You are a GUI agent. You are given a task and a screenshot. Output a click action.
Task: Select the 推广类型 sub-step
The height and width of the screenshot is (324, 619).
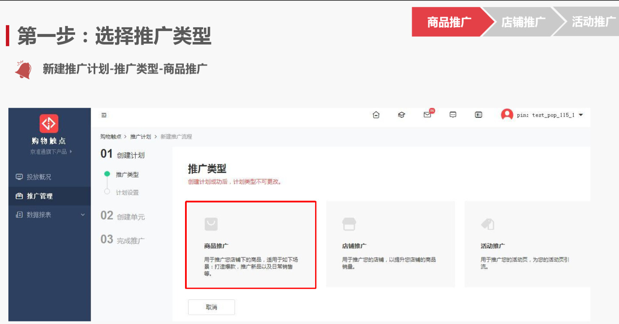tap(127, 174)
